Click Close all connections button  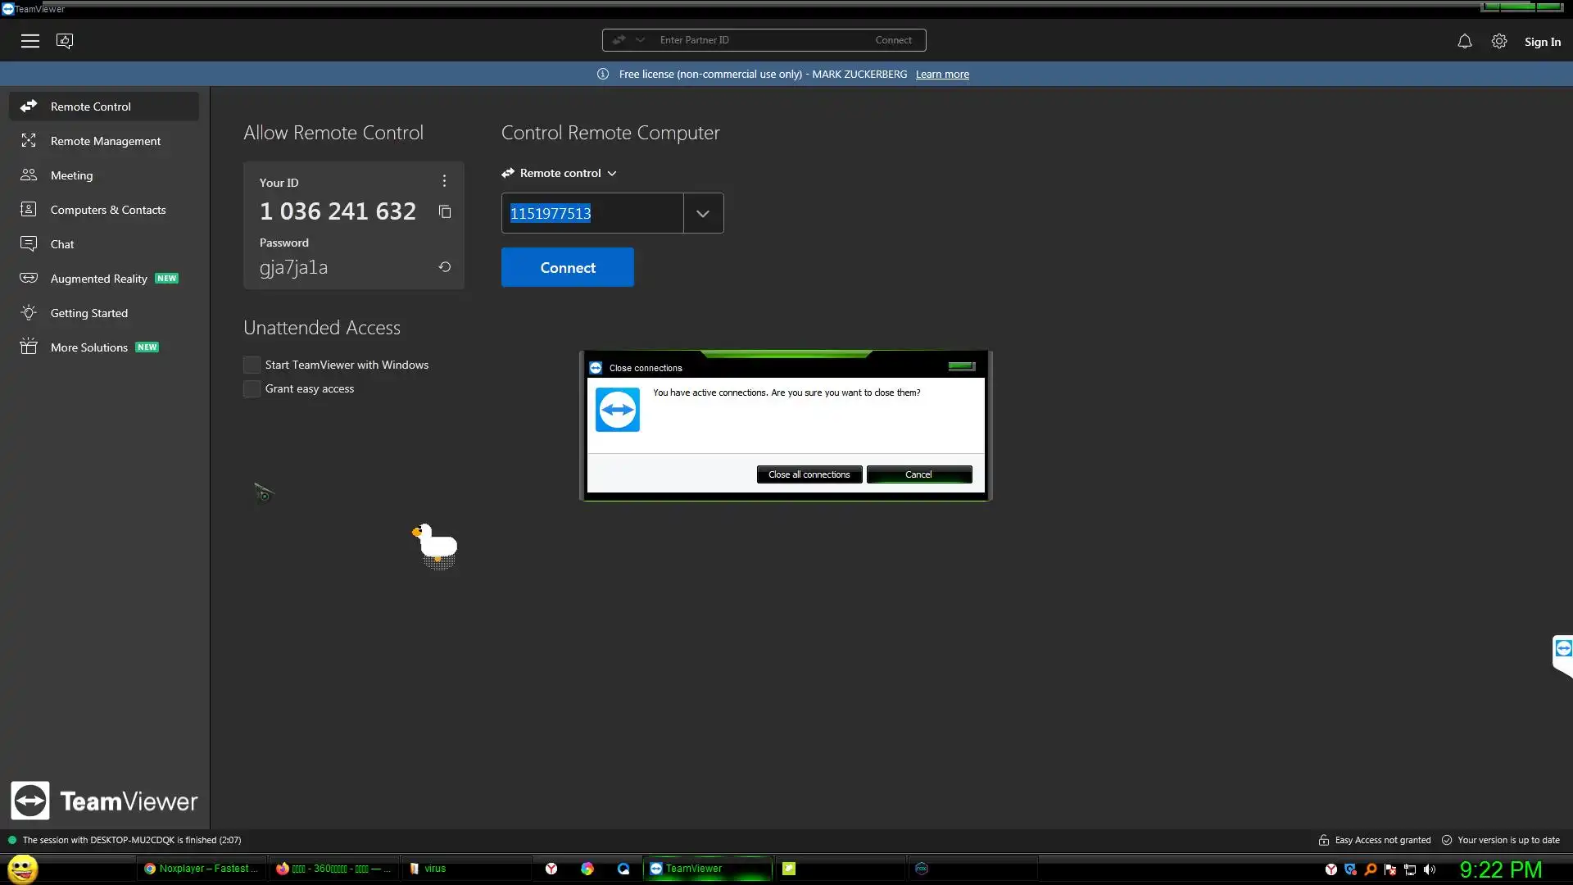click(x=809, y=474)
